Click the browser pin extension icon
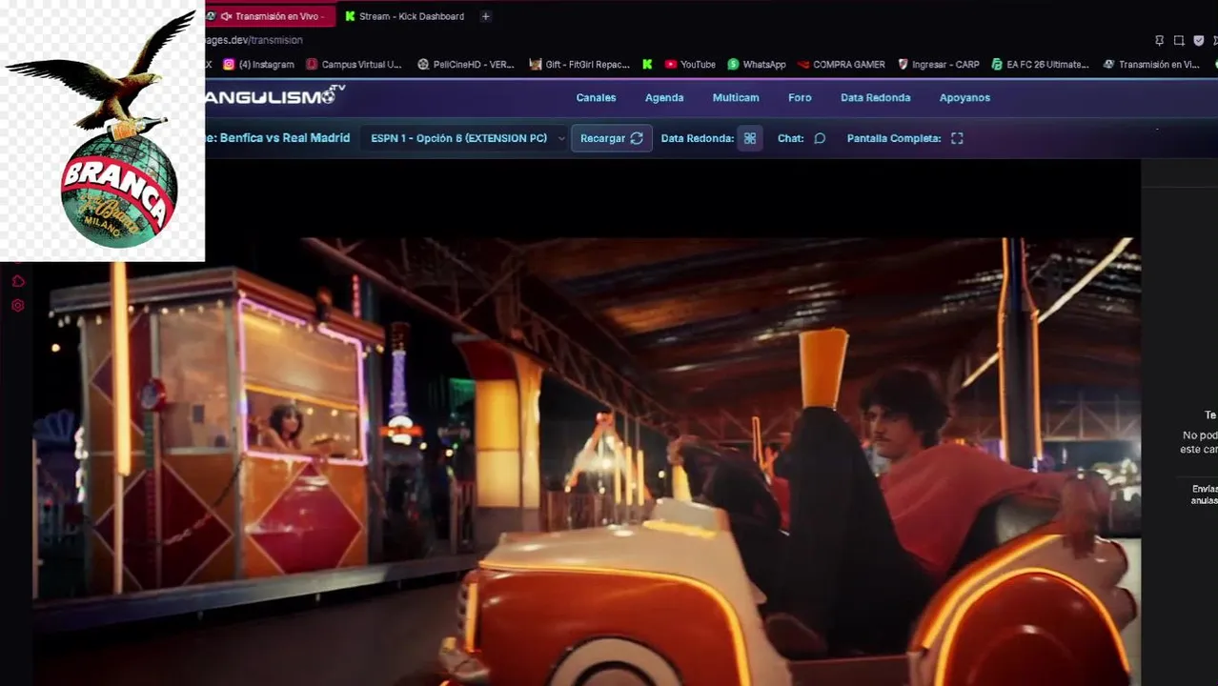1218x686 pixels. coord(1159,41)
